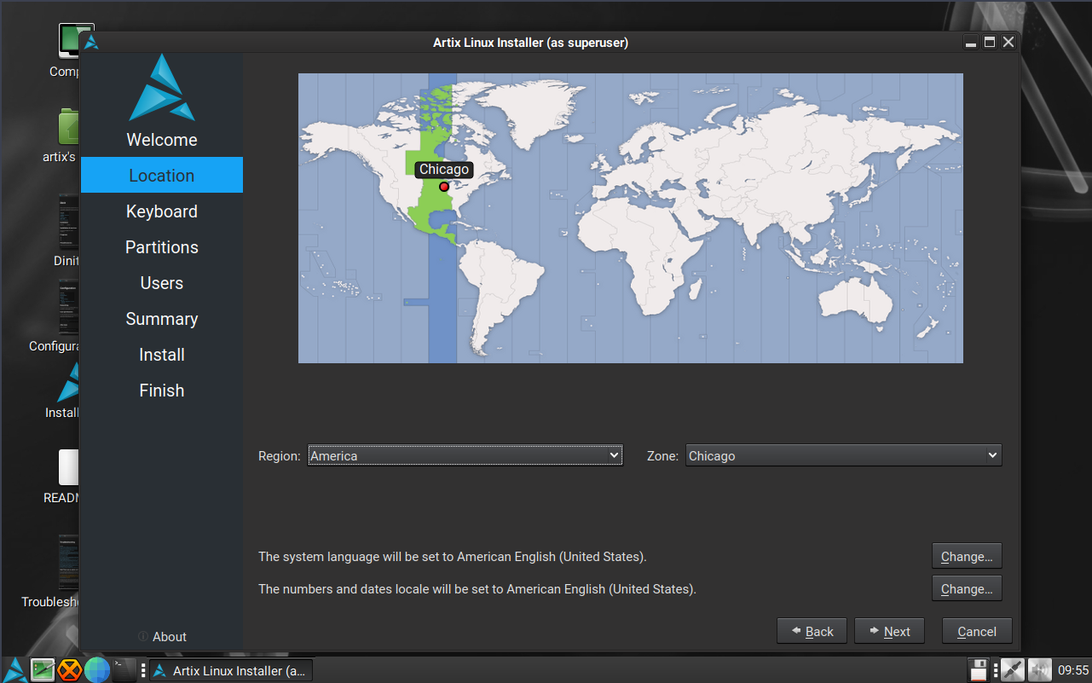Viewport: 1092px width, 683px height.
Task: Open the network connection tray icon
Action: [1012, 670]
